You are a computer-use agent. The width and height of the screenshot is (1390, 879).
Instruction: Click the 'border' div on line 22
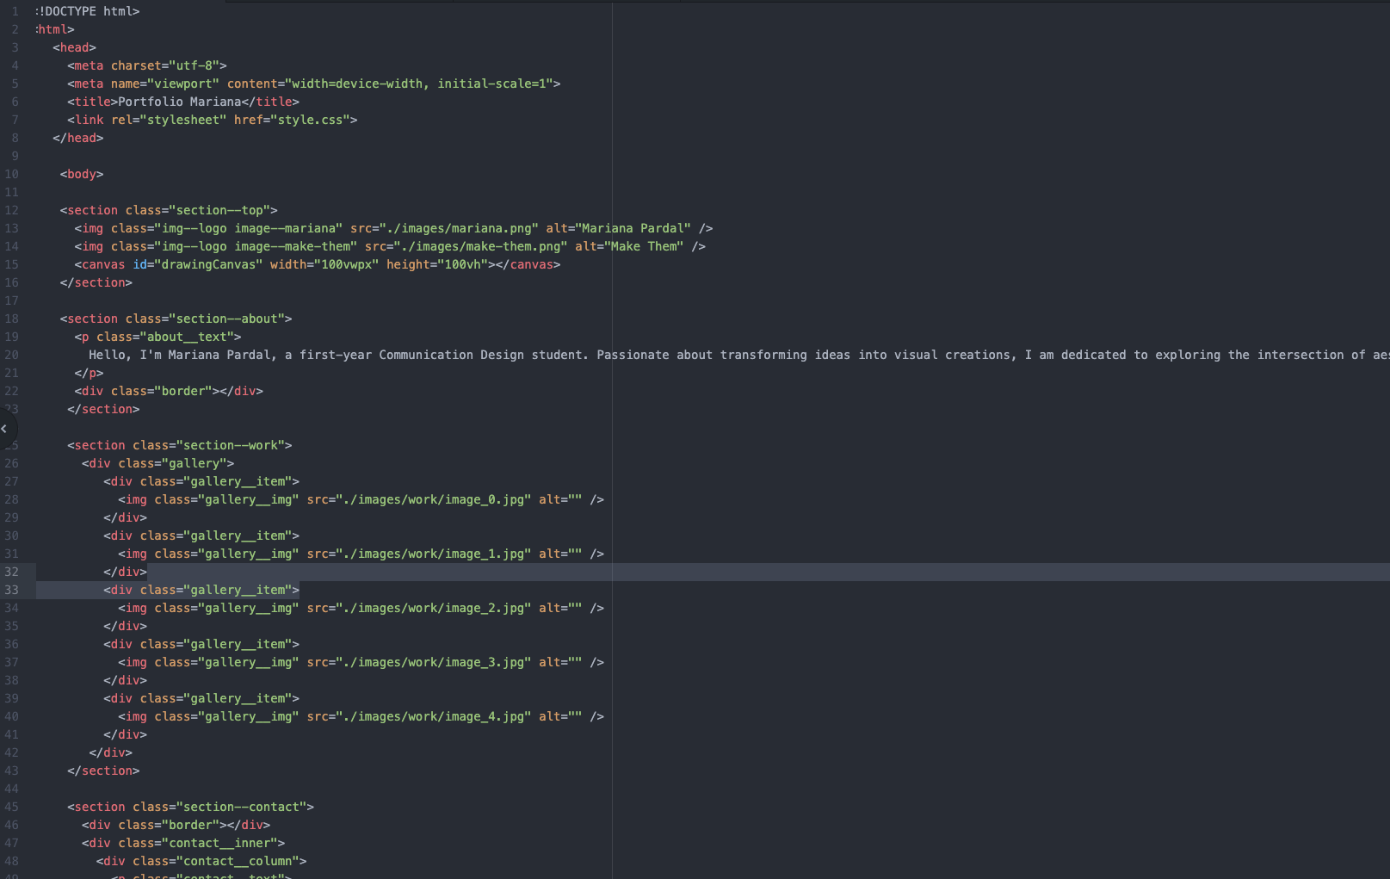169,391
